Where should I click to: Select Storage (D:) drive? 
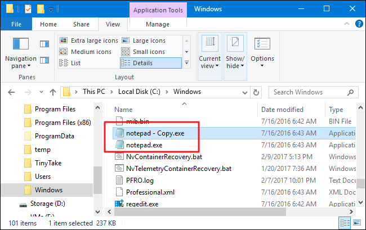click(x=42, y=204)
